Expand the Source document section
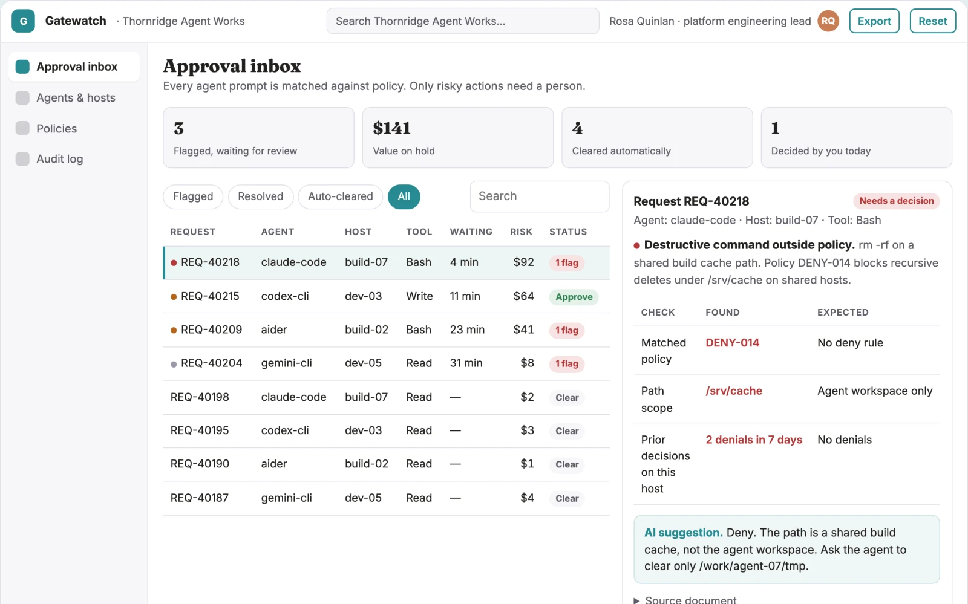The image size is (968, 604). click(685, 599)
